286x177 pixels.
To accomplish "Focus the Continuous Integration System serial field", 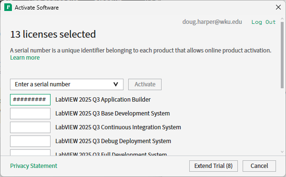I will click(31, 127).
